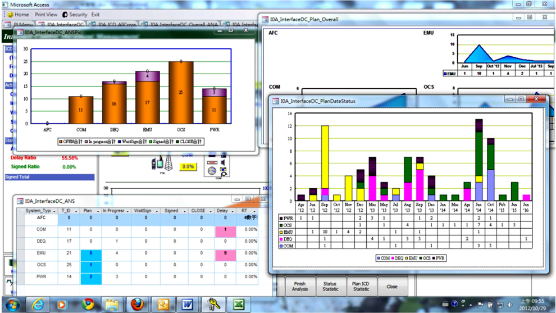Image resolution: width=556 pixels, height=313 pixels.
Task: Click the COM equipment cluster icon
Action: pos(217,166)
